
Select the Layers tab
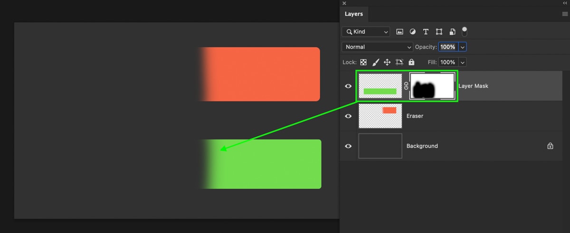point(354,14)
